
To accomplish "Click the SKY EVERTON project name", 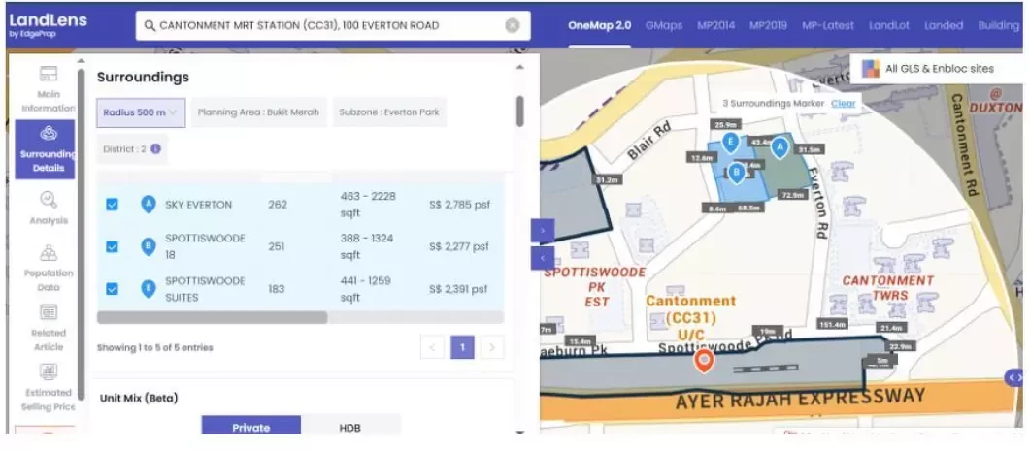I will (198, 205).
